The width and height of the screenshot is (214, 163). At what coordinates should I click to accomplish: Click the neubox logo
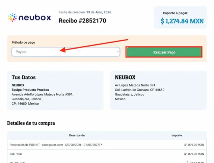tap(29, 17)
